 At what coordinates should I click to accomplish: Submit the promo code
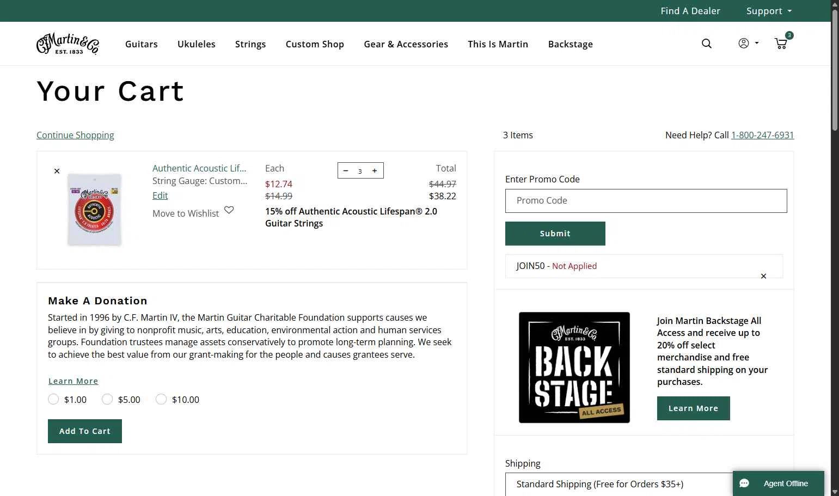coord(555,234)
